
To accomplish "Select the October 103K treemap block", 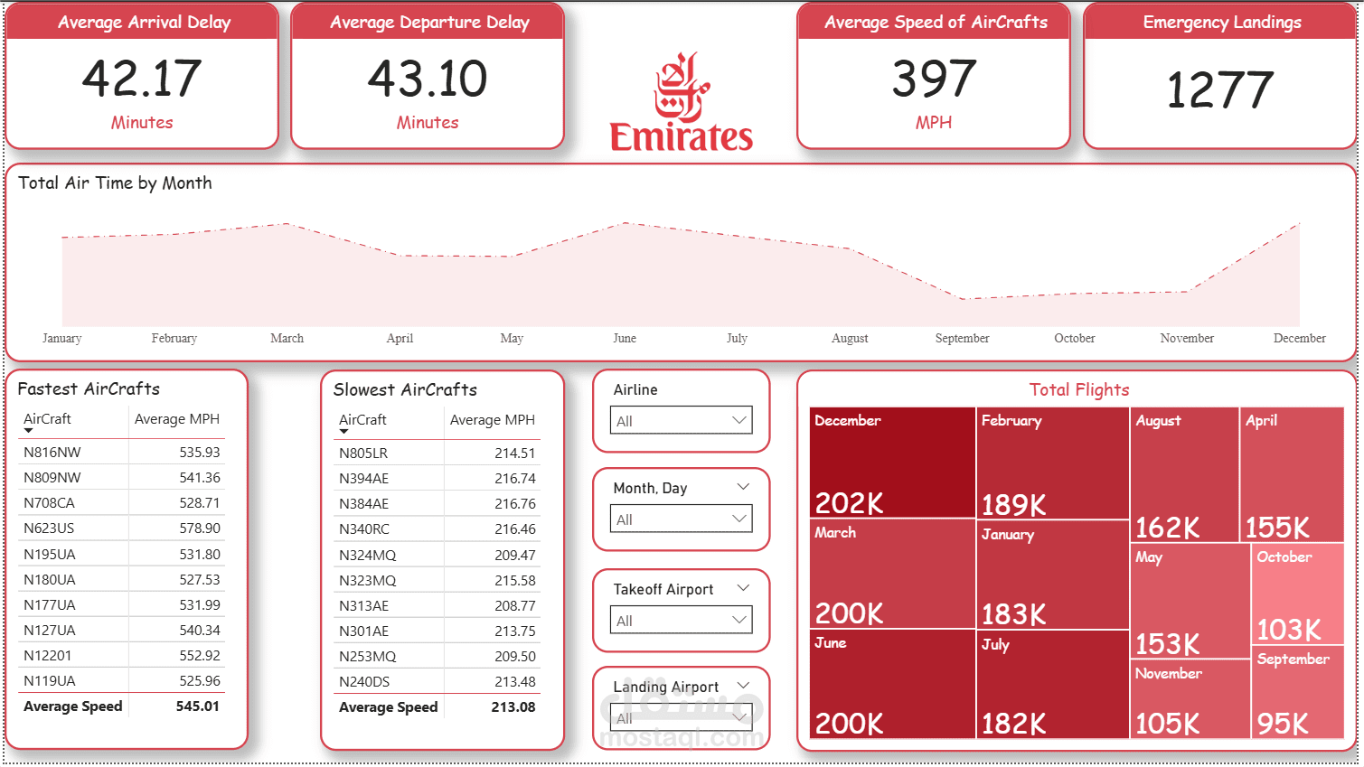I will tap(1295, 592).
